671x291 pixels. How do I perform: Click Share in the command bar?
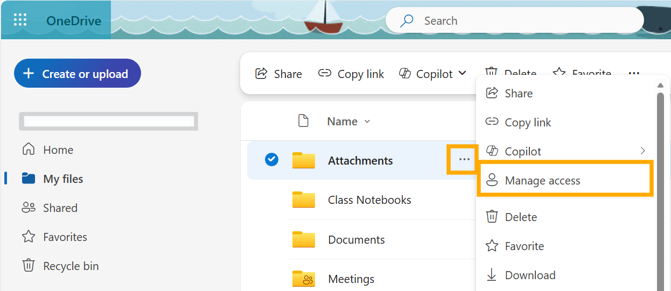point(278,74)
